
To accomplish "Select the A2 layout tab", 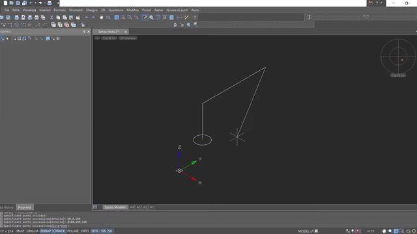I will coord(145,207).
